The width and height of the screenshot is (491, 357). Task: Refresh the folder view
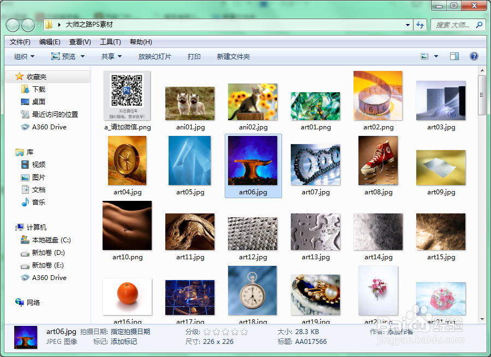point(420,25)
